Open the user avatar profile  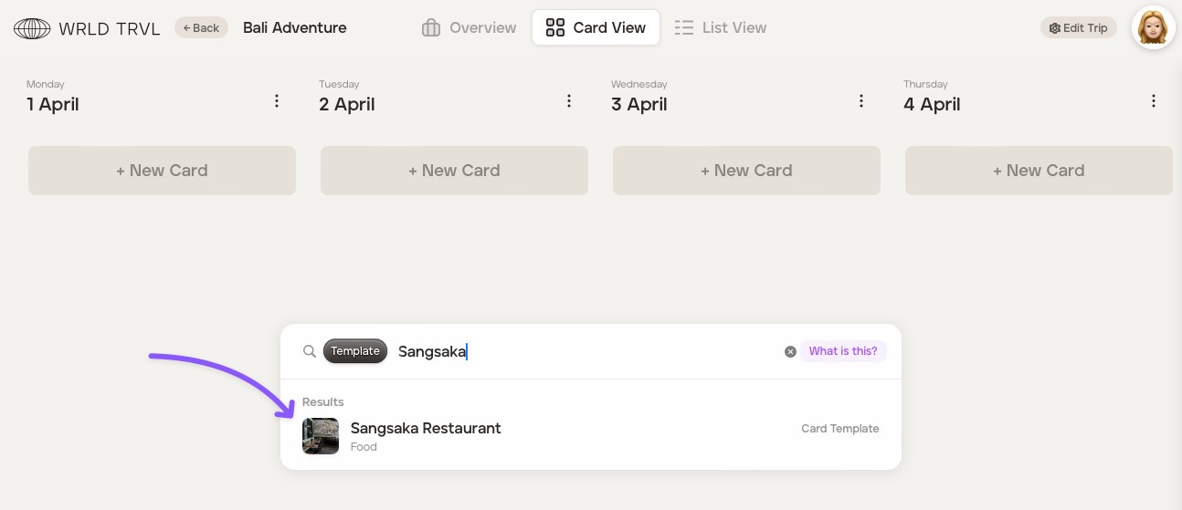1153,27
